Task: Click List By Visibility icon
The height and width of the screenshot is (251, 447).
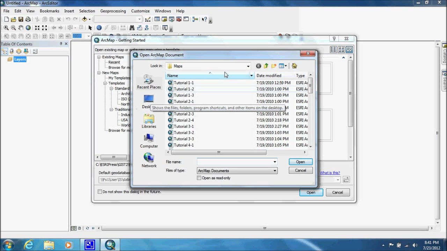Action: click(19, 51)
